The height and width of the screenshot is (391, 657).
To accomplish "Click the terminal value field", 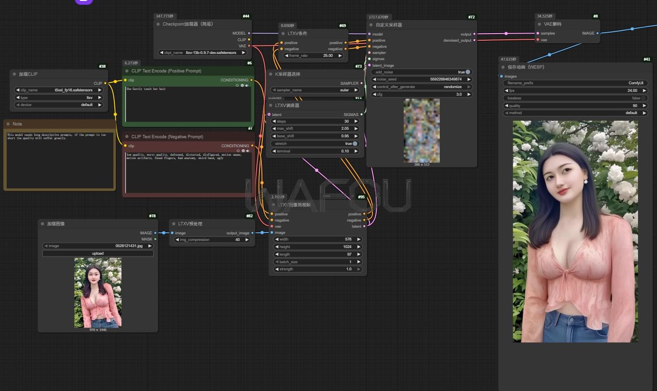I will pos(315,151).
